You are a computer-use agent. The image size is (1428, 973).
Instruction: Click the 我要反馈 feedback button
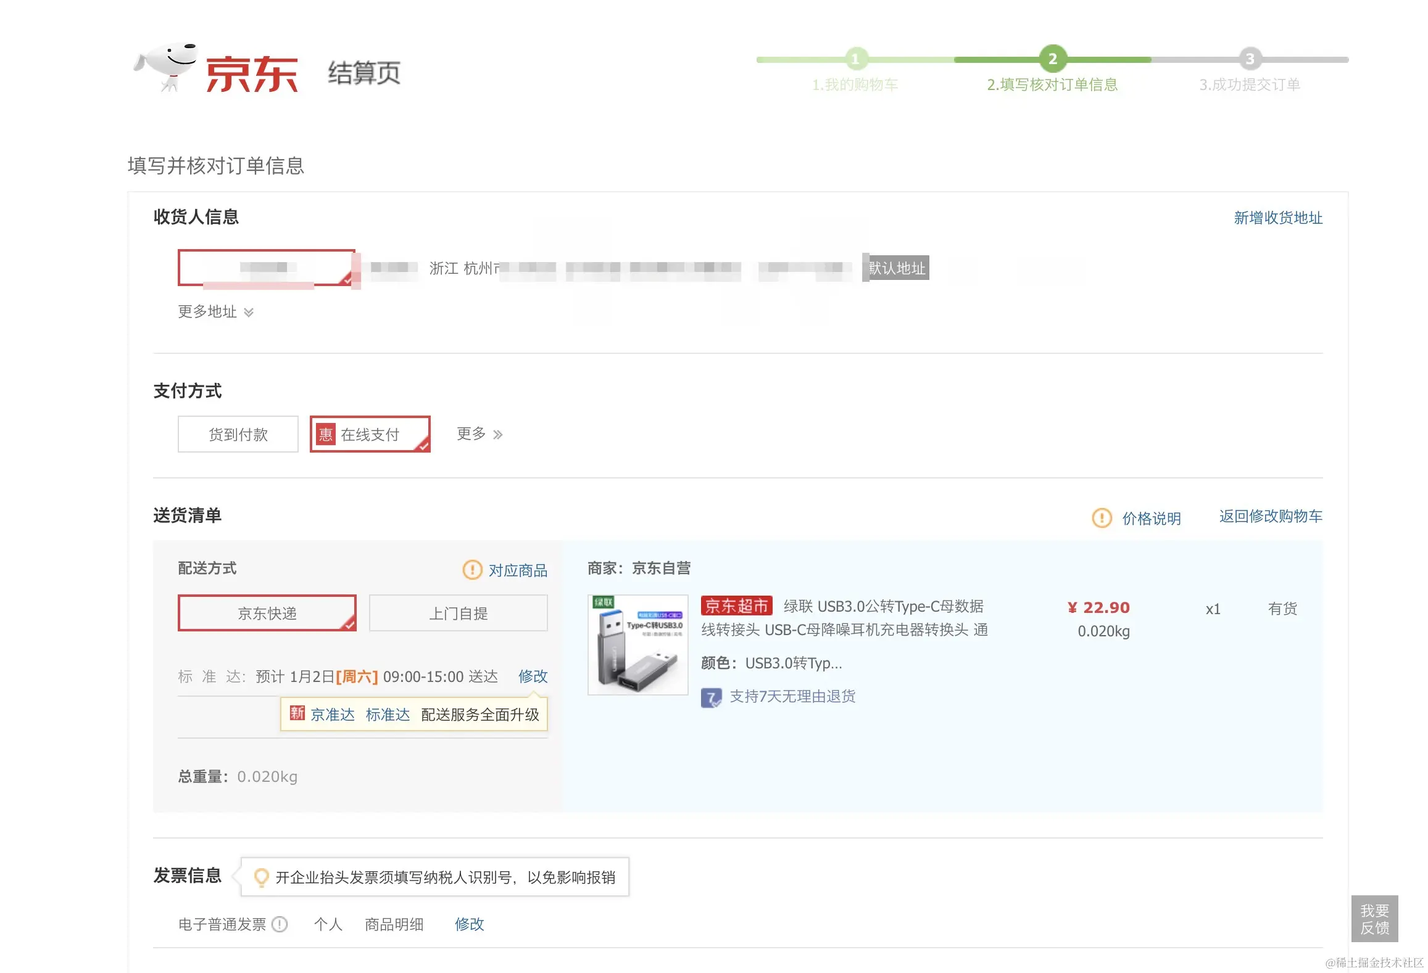point(1374,919)
